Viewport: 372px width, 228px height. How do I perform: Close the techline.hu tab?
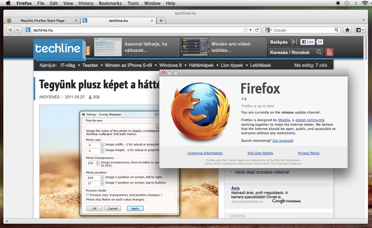(x=152, y=21)
